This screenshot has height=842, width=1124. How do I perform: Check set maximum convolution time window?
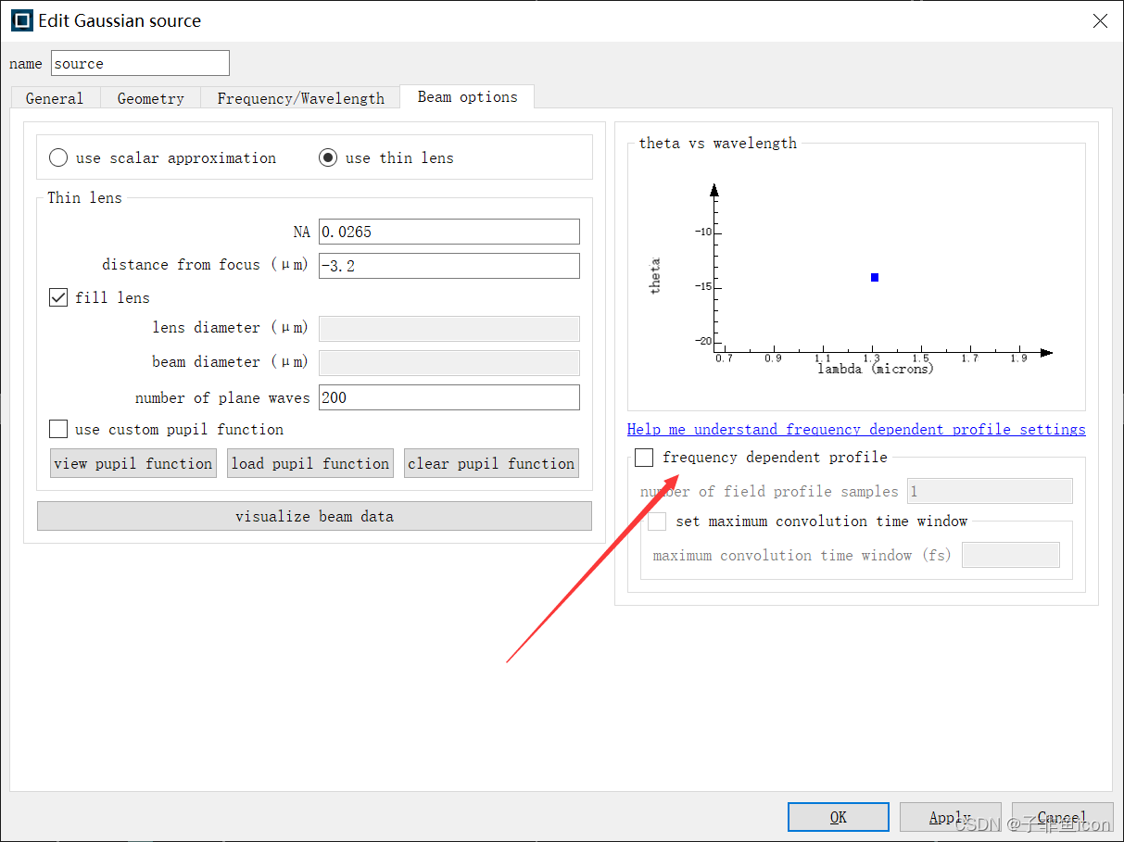(657, 521)
